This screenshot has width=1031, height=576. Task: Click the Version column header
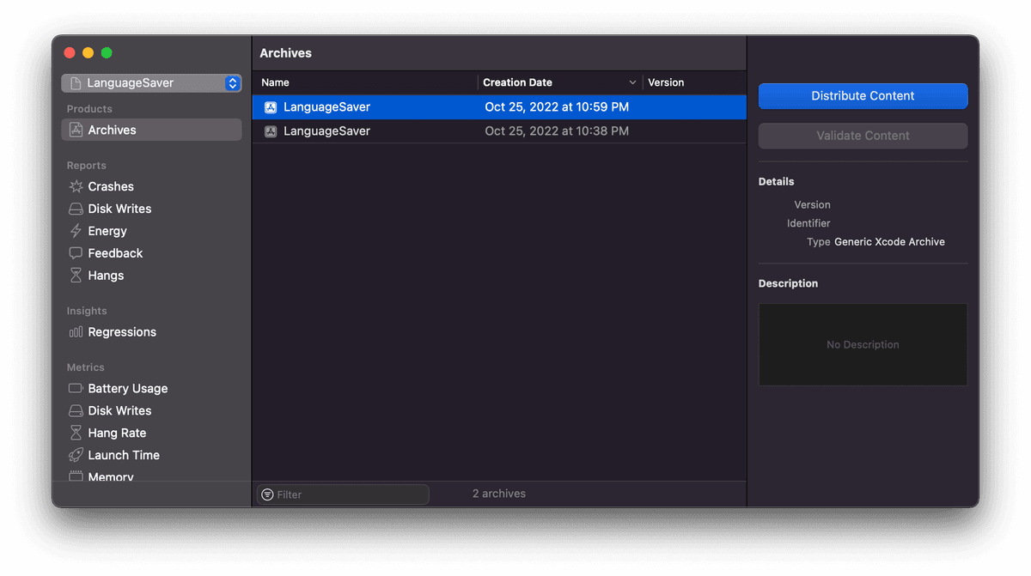coord(694,82)
